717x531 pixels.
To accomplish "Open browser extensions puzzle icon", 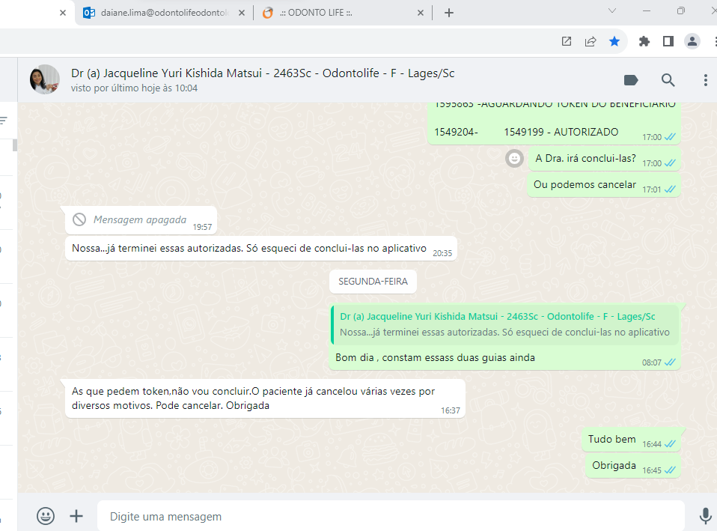I will (644, 42).
